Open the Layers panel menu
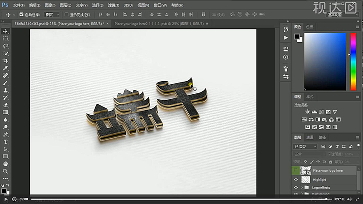The image size is (363, 204). click(x=358, y=137)
